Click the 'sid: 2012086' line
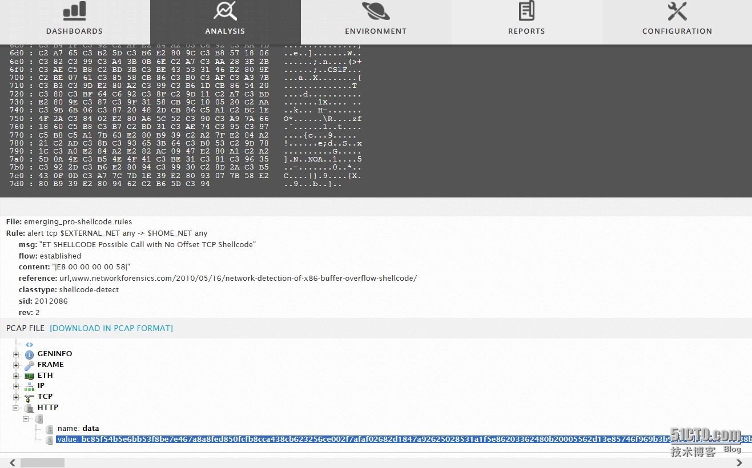The image size is (752, 468). point(43,301)
